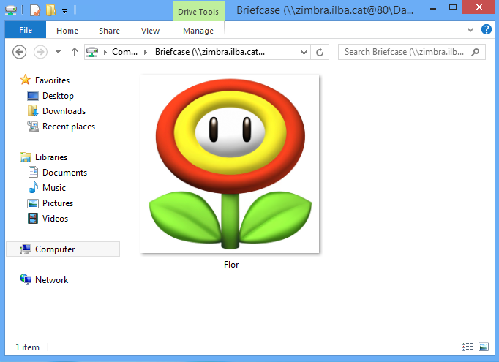Click the Drive Tools contextual tab
The width and height of the screenshot is (499, 362).
click(198, 12)
